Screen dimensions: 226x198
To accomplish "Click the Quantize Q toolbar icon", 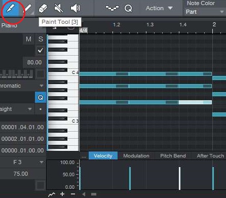I will tap(128, 8).
